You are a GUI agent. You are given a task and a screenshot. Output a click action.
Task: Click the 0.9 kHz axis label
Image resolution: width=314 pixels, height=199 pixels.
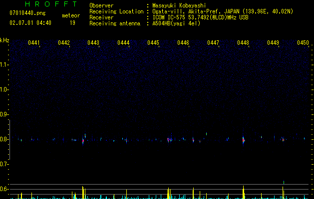pyautogui.click(x=4, y=114)
